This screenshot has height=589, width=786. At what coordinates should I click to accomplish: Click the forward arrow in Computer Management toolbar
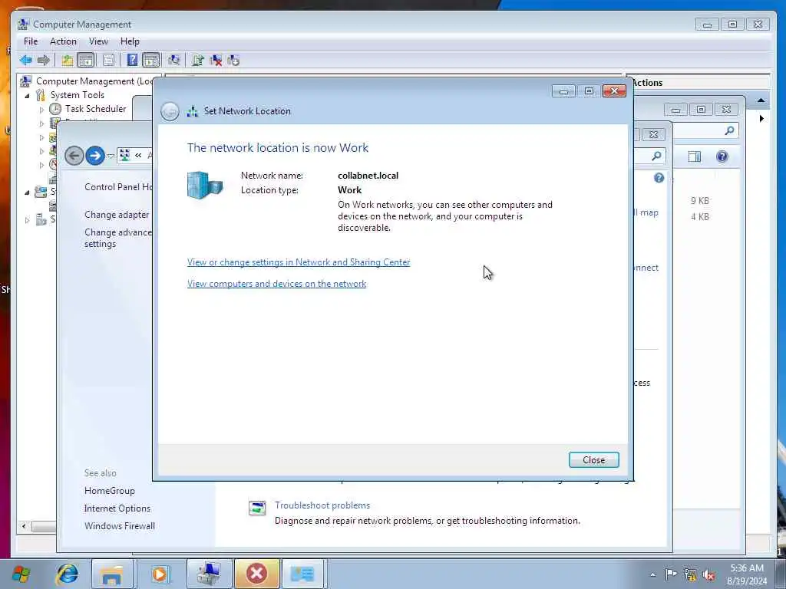44,61
